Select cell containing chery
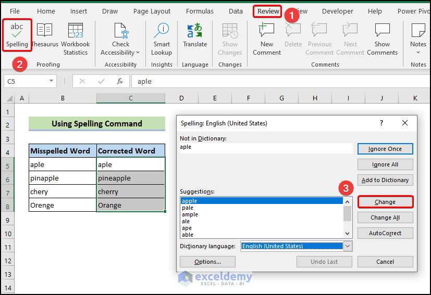This screenshot has width=431, height=295. [63, 191]
